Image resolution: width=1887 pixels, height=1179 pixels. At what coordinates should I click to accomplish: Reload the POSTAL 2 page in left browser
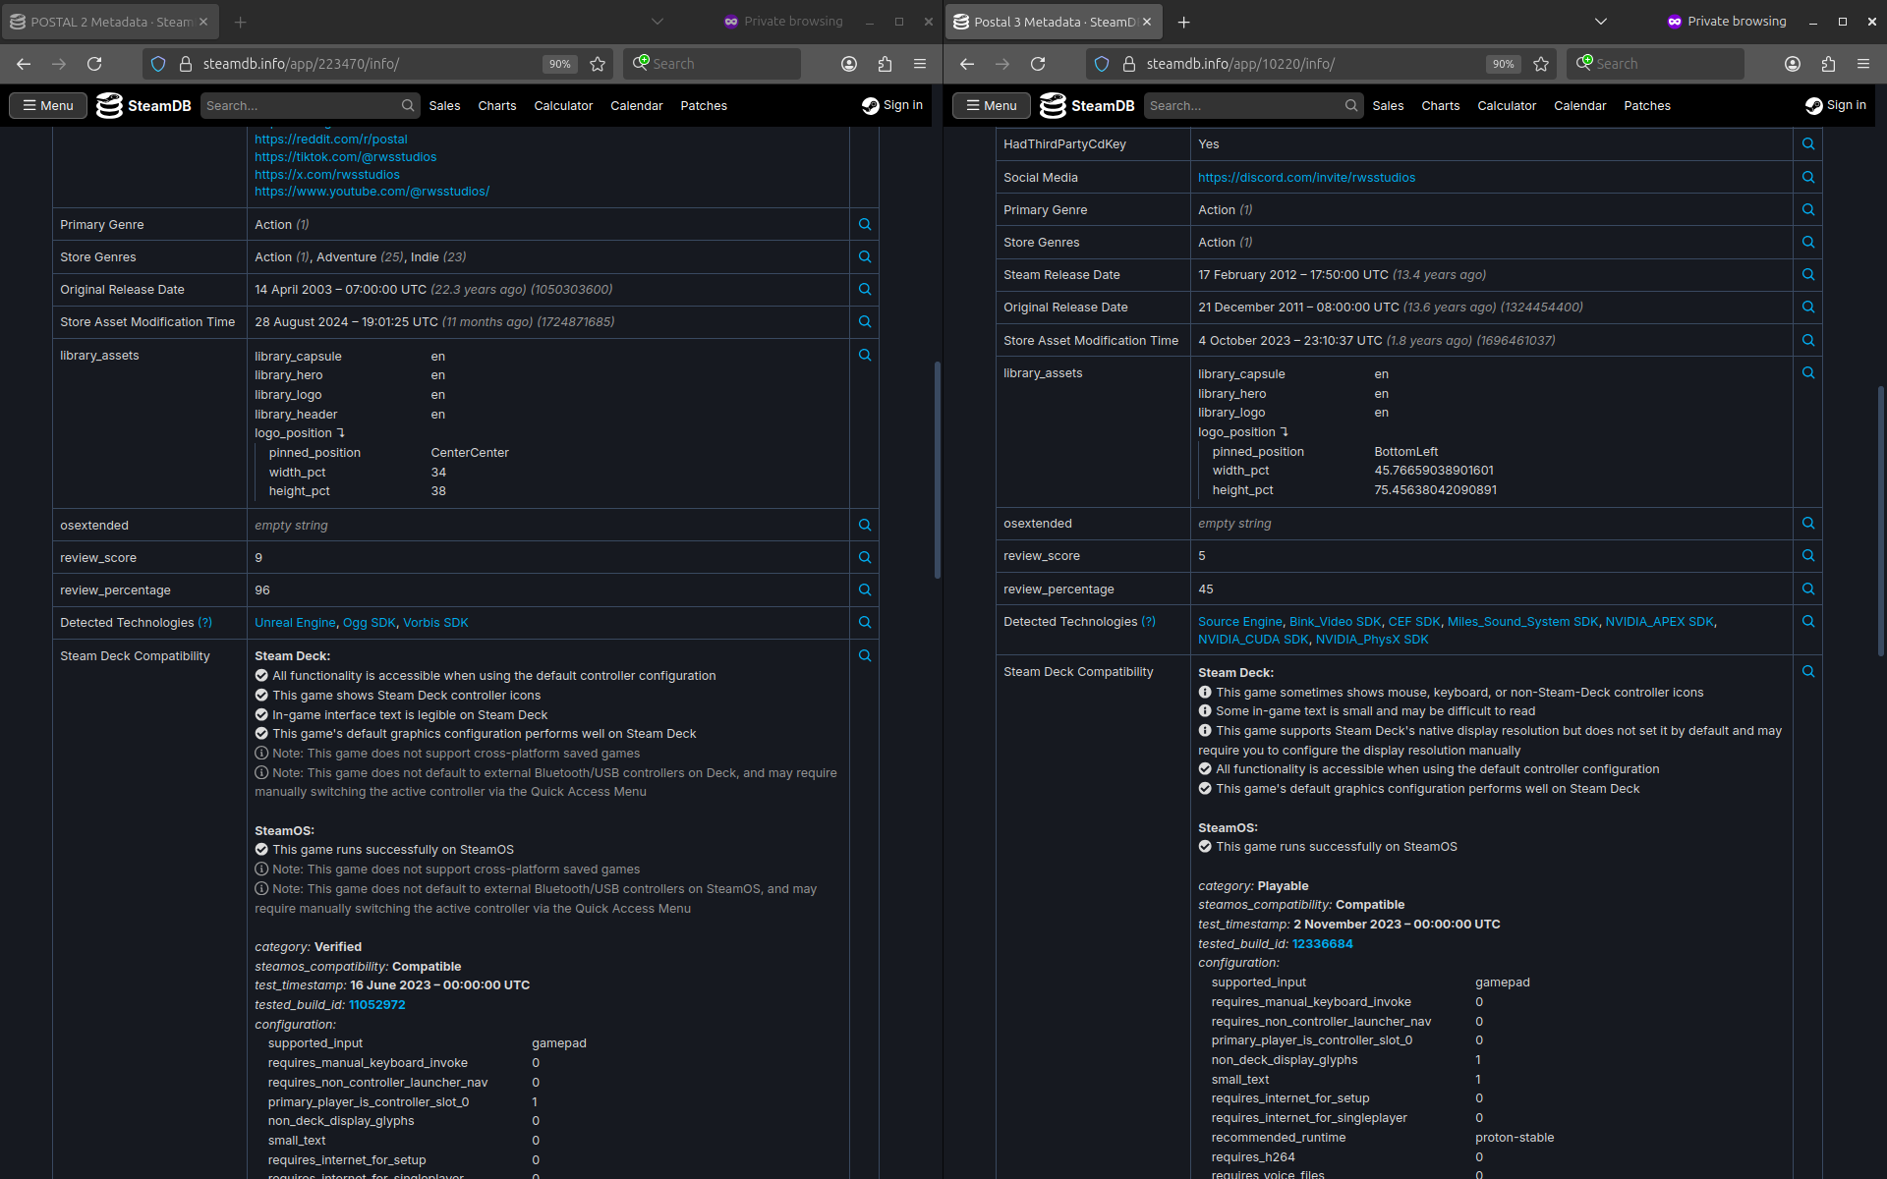94,64
